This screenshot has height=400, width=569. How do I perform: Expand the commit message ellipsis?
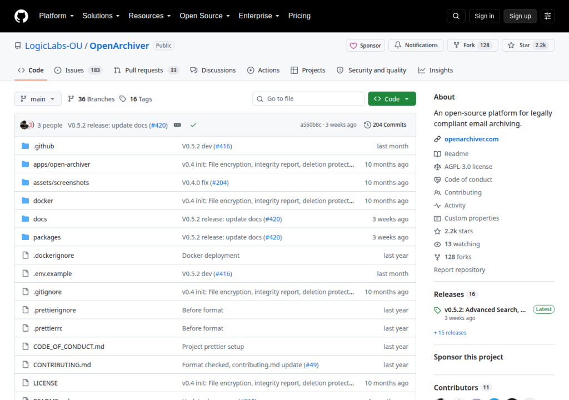pos(177,125)
